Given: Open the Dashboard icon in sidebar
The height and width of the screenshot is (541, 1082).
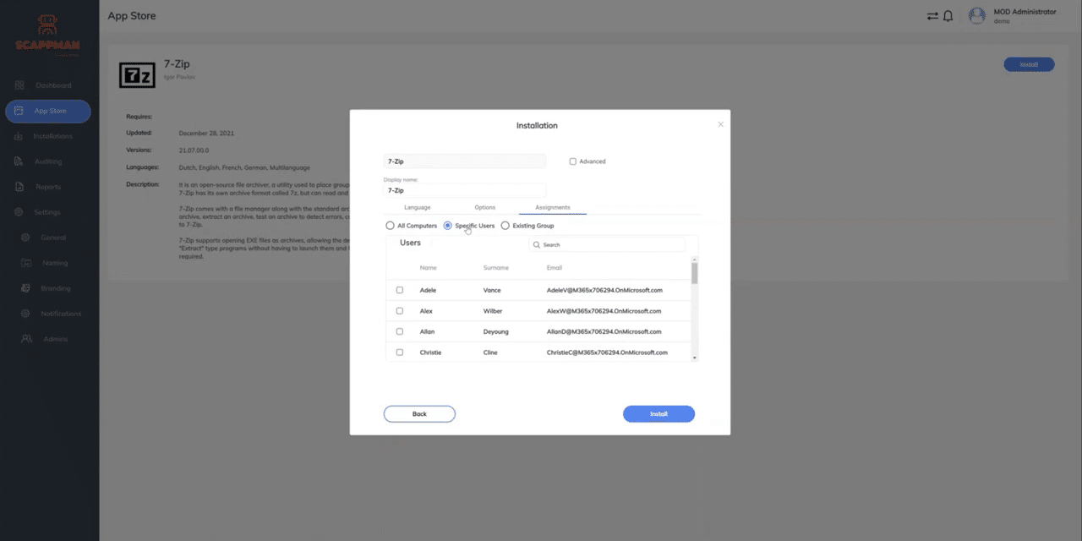Looking at the screenshot, I should [x=19, y=85].
